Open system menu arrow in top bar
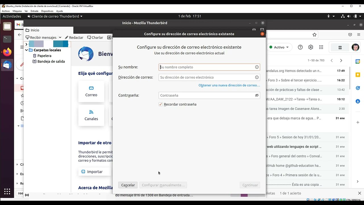 point(360,16)
